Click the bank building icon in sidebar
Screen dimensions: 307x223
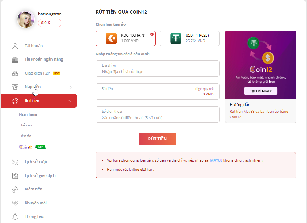click(15, 60)
